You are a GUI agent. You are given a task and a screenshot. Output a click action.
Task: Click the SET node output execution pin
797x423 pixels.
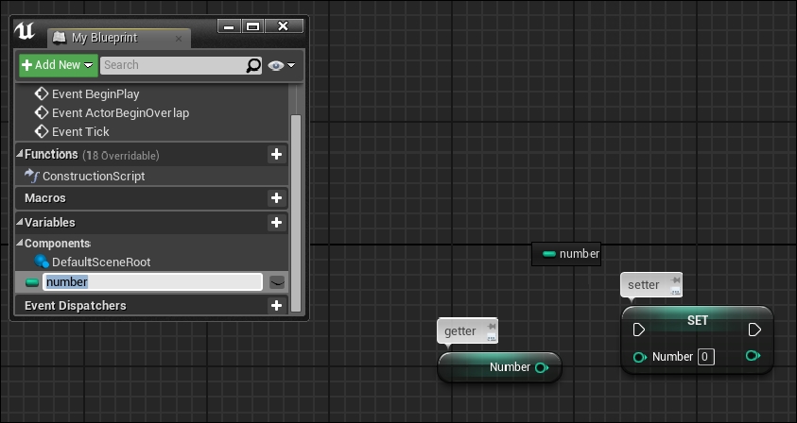[754, 330]
